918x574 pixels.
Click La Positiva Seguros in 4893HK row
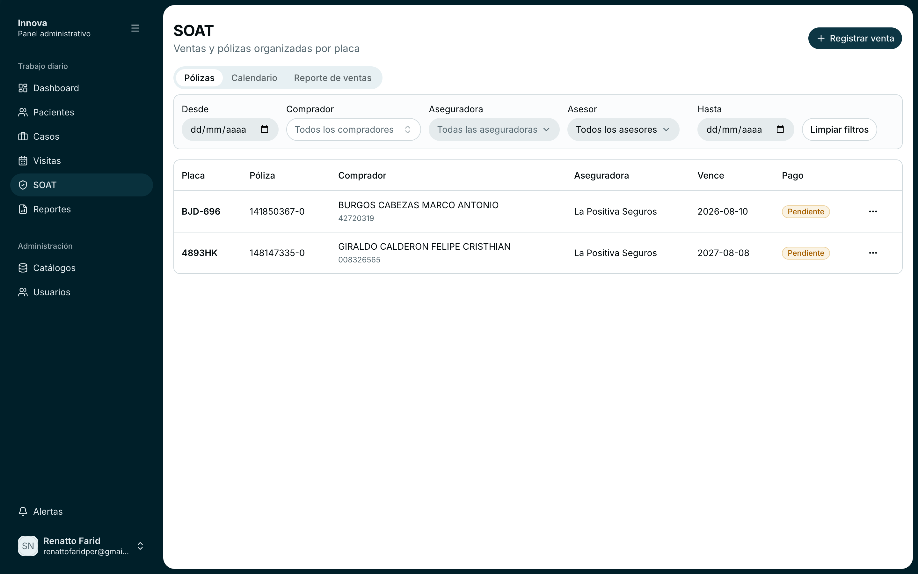pos(615,253)
